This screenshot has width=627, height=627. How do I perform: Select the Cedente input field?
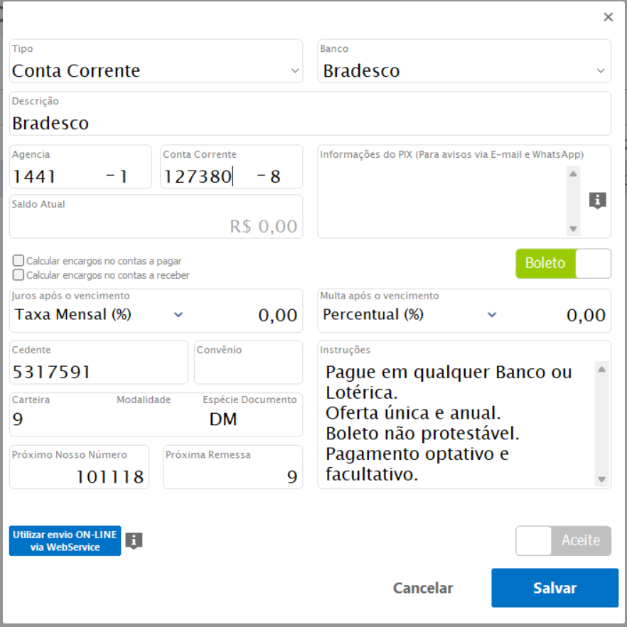click(98, 371)
